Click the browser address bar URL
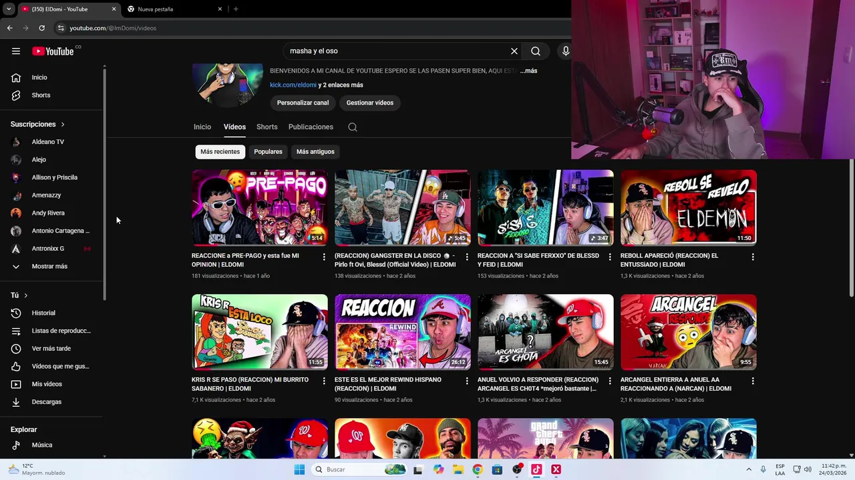The height and width of the screenshot is (480, 855). coord(113,28)
